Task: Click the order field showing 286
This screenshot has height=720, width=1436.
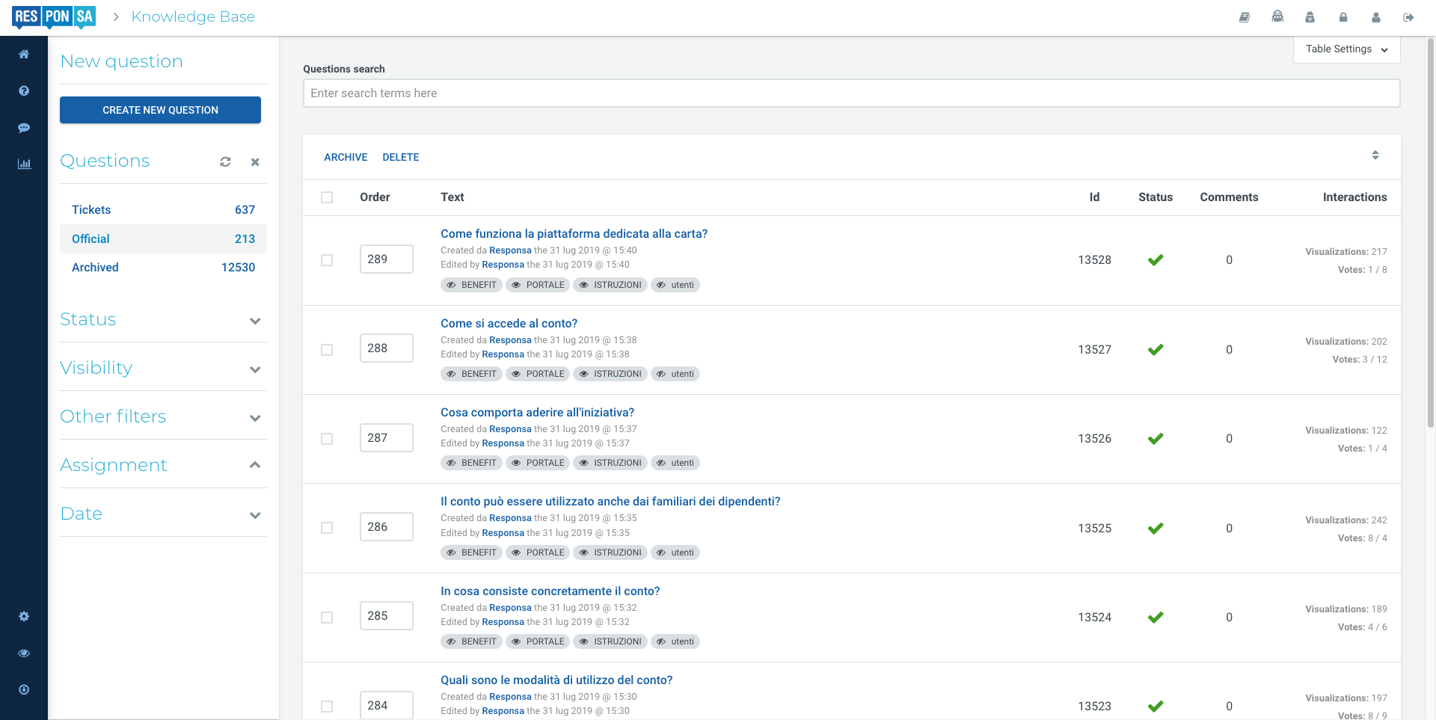Action: [x=387, y=527]
